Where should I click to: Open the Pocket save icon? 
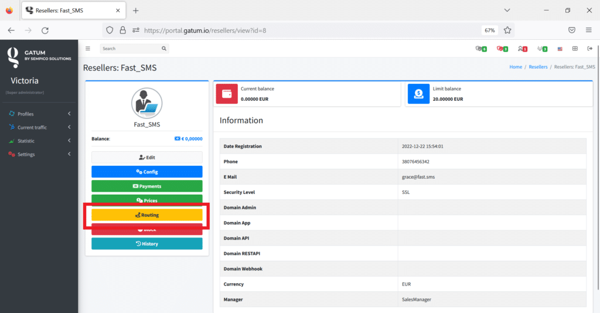point(572,30)
